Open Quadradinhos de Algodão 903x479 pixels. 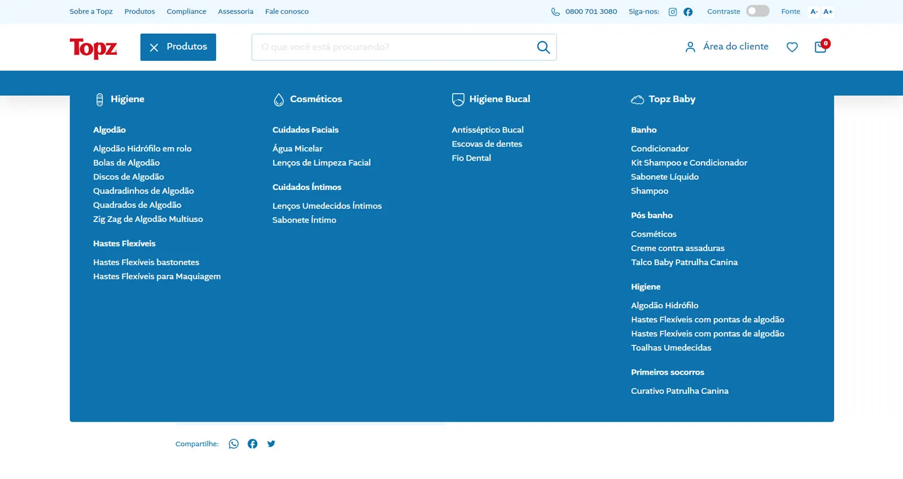point(143,191)
